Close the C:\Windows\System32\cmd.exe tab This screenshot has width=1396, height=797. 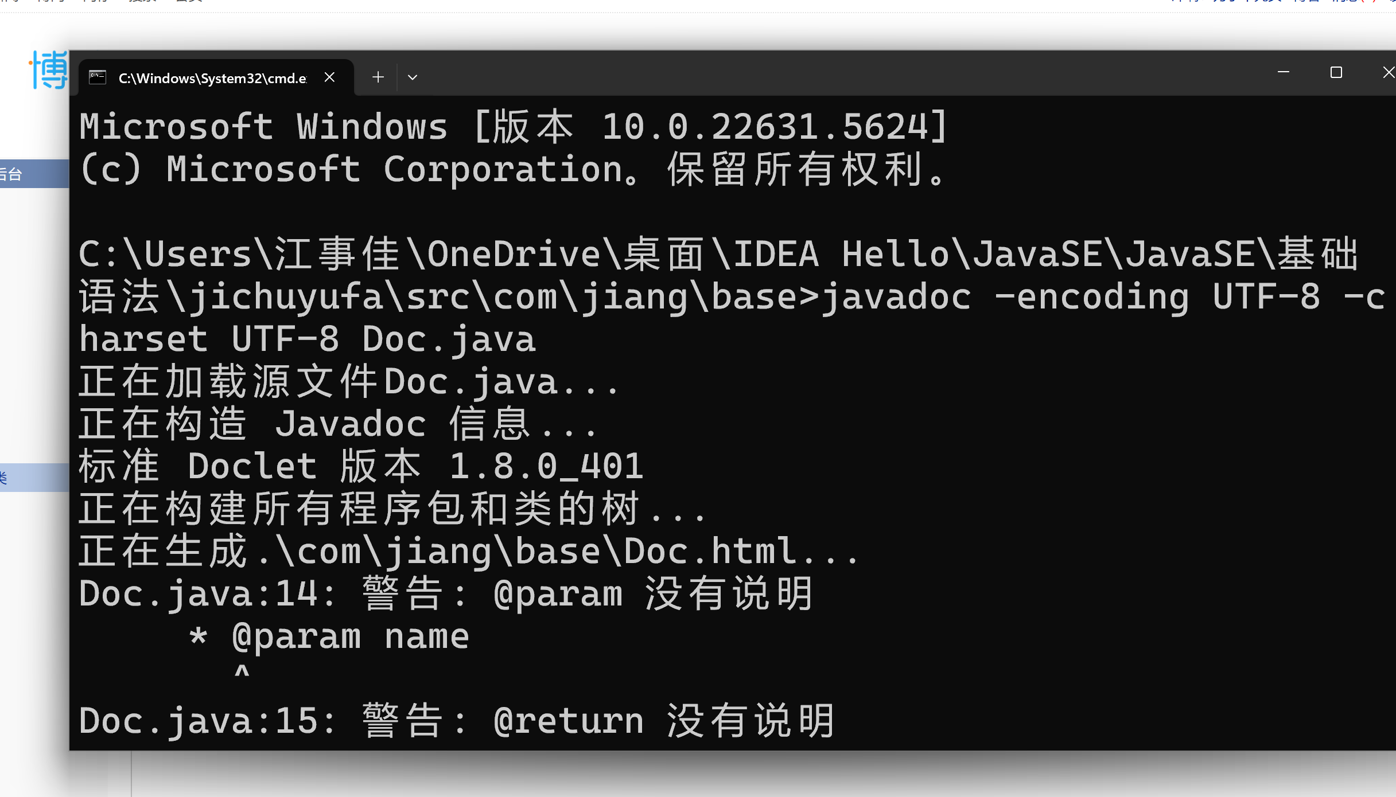point(329,77)
